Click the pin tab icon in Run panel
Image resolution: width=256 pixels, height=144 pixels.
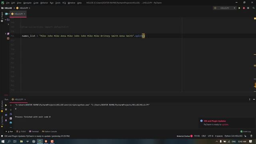click(x=6, y=120)
